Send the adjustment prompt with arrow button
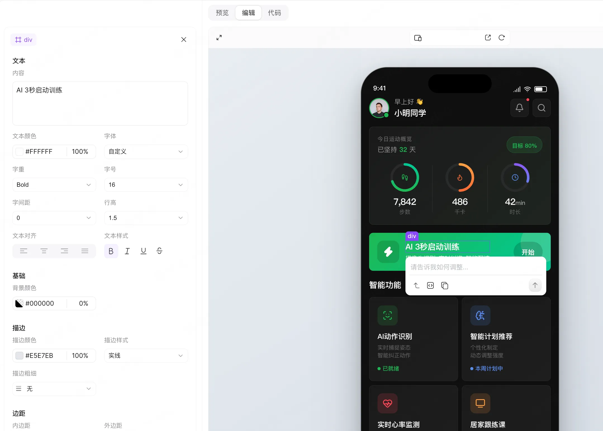603x431 pixels. (x=535, y=285)
